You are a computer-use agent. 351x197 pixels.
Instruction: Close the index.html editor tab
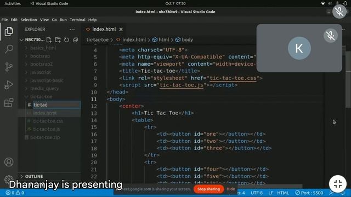(x=121, y=29)
